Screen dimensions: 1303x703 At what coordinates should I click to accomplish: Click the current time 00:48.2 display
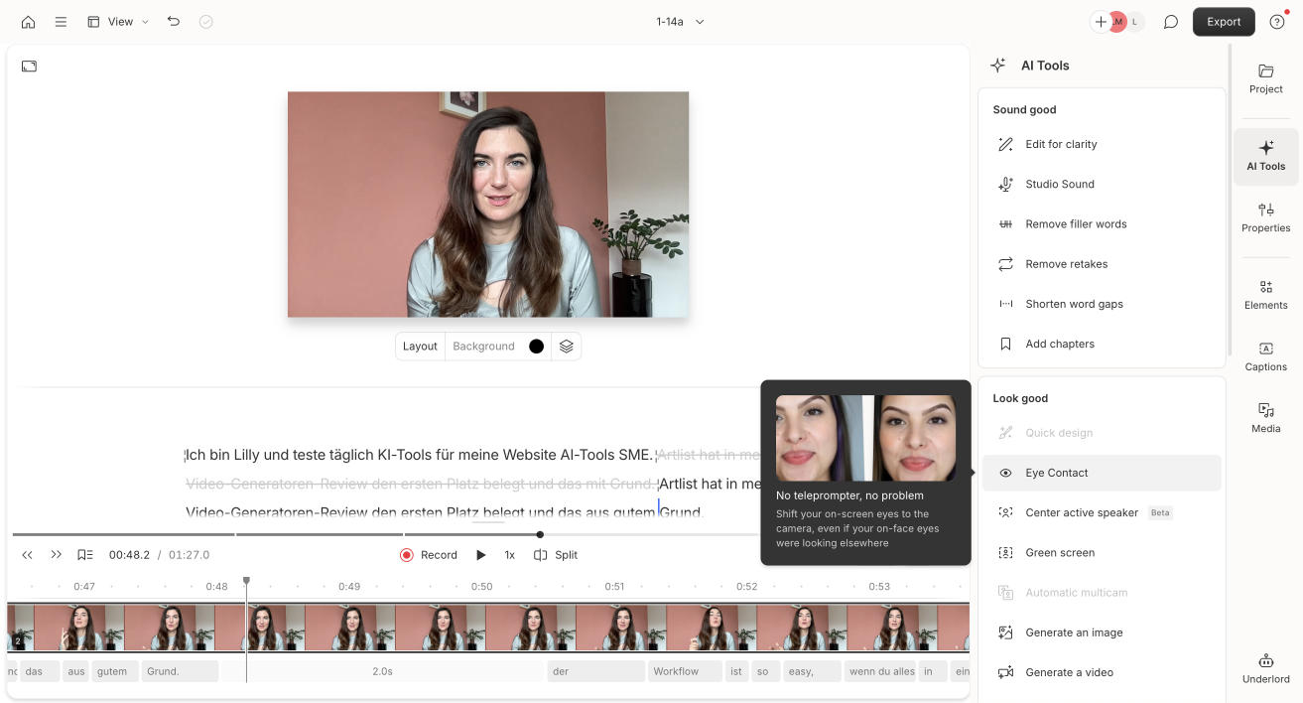pos(129,555)
